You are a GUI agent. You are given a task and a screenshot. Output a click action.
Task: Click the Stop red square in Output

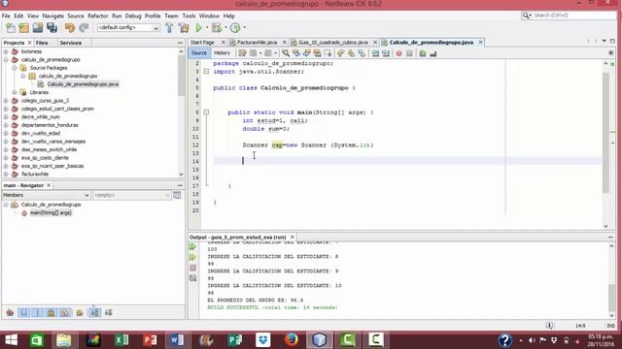[x=192, y=268]
